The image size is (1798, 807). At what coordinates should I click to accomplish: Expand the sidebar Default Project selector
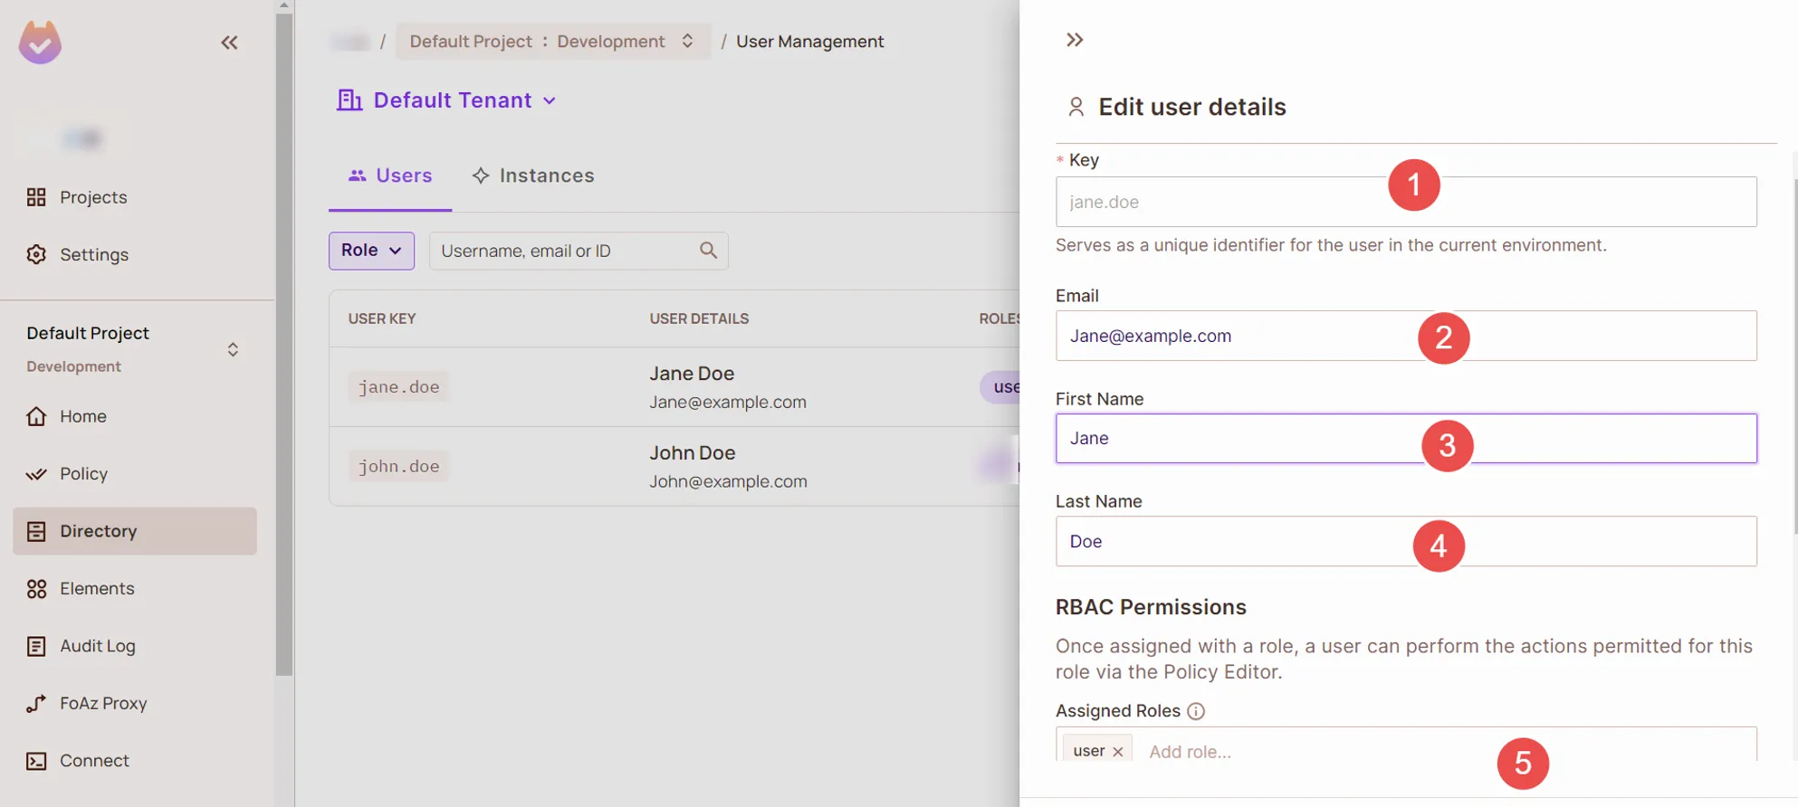click(233, 349)
